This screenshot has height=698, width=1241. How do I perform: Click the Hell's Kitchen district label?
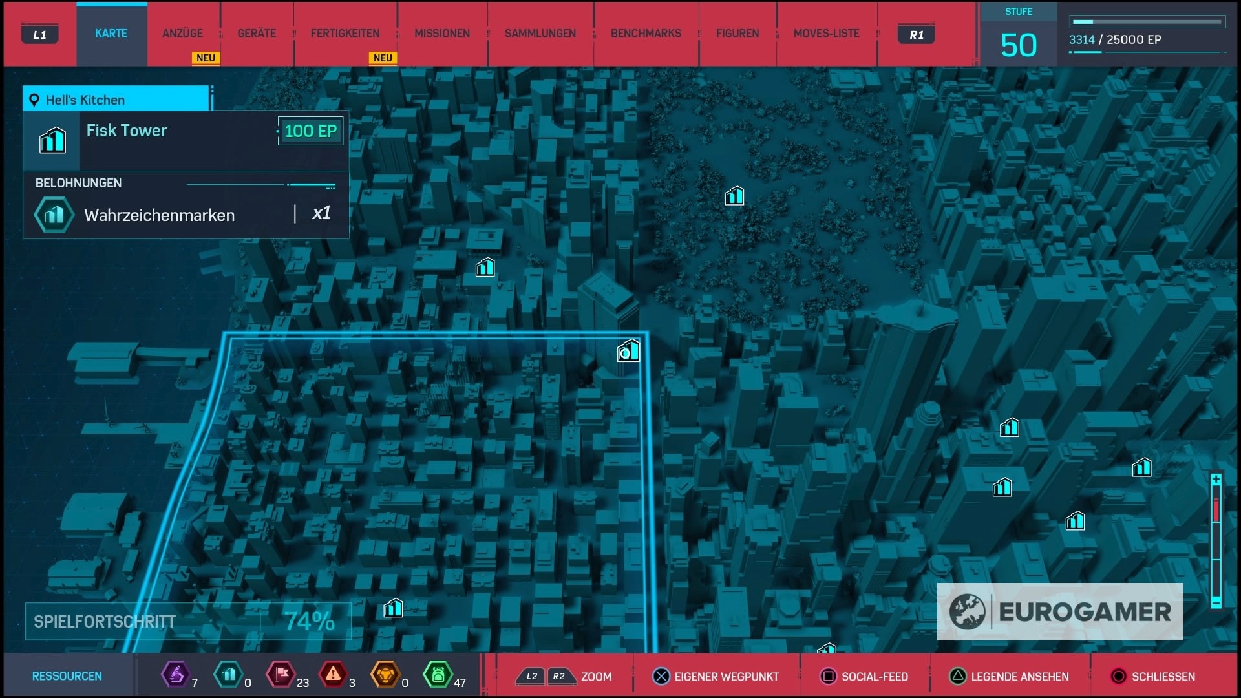tap(85, 100)
